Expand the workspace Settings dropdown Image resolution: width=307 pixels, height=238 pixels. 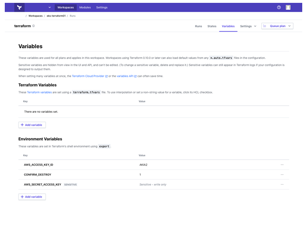point(248,26)
